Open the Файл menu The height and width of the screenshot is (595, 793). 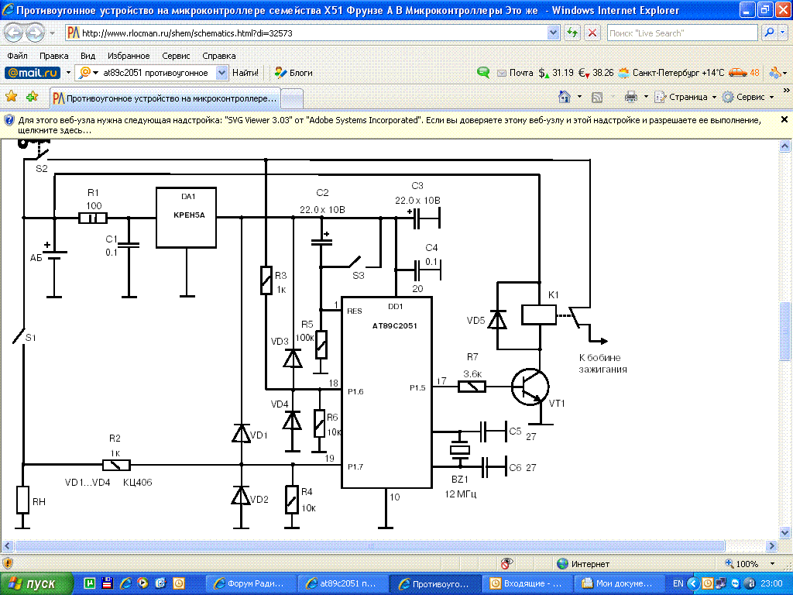[17, 56]
